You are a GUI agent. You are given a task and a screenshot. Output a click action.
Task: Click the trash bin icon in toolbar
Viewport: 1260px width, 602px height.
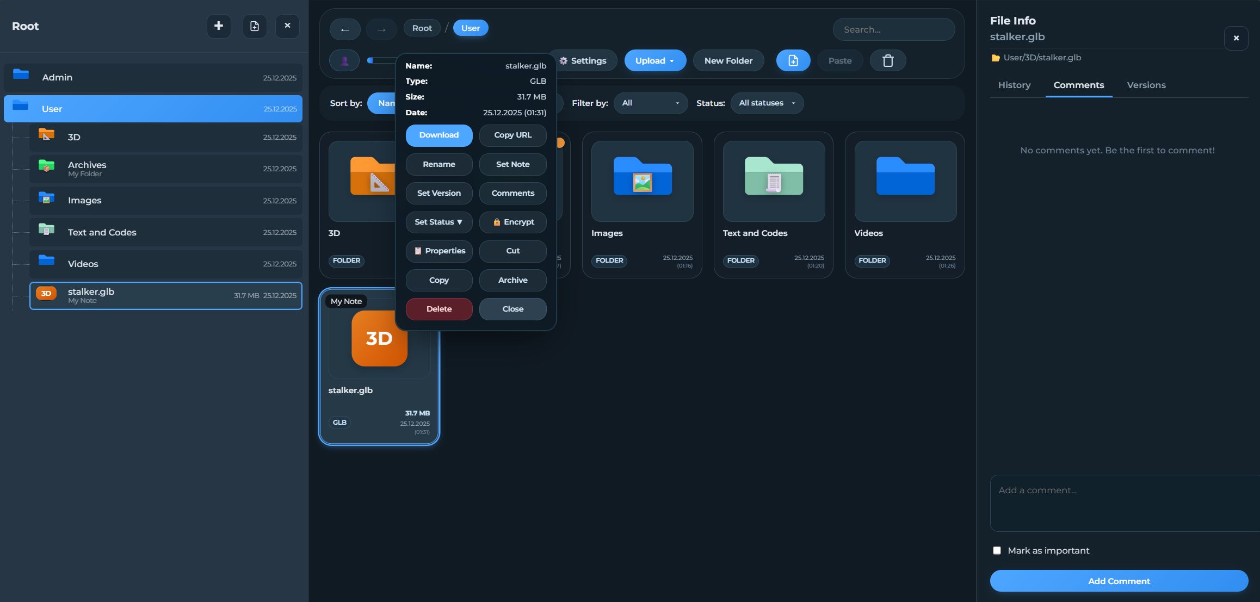tap(887, 60)
